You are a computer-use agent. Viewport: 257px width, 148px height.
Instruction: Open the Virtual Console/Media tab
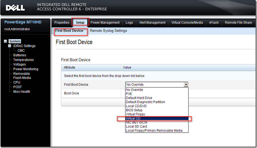[x=187, y=23]
